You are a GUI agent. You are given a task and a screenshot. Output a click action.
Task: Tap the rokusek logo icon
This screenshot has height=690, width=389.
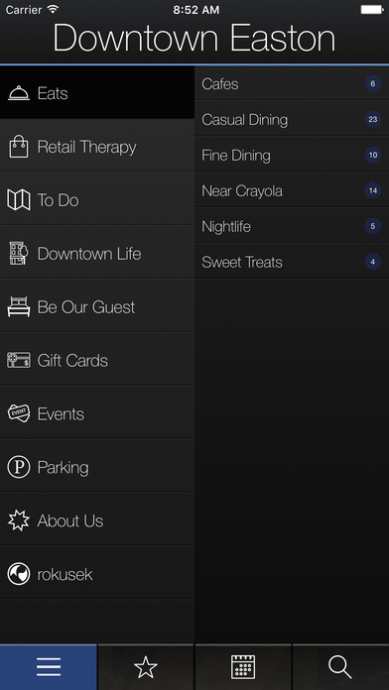point(19,574)
